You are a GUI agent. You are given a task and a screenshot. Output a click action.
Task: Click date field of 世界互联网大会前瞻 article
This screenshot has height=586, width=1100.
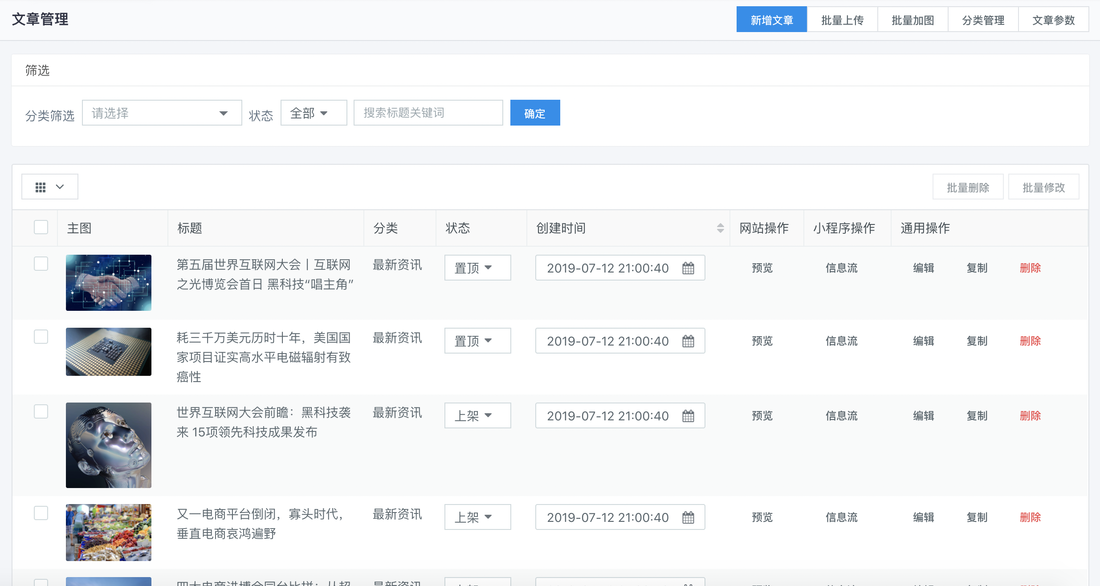tap(620, 415)
